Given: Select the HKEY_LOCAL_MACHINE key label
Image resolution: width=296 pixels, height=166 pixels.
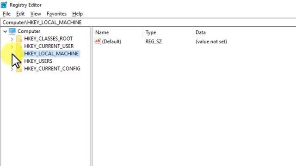Looking at the screenshot, I should [x=51, y=53].
